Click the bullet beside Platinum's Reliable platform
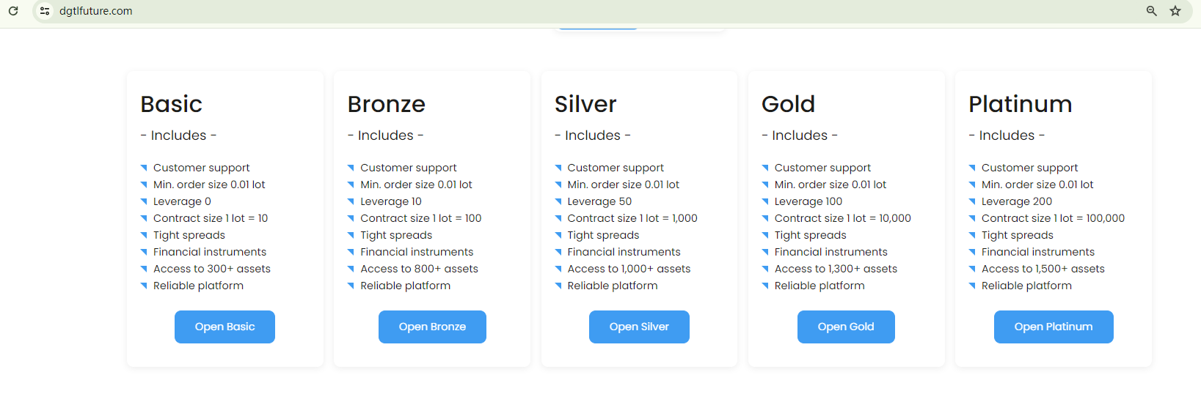 [972, 286]
